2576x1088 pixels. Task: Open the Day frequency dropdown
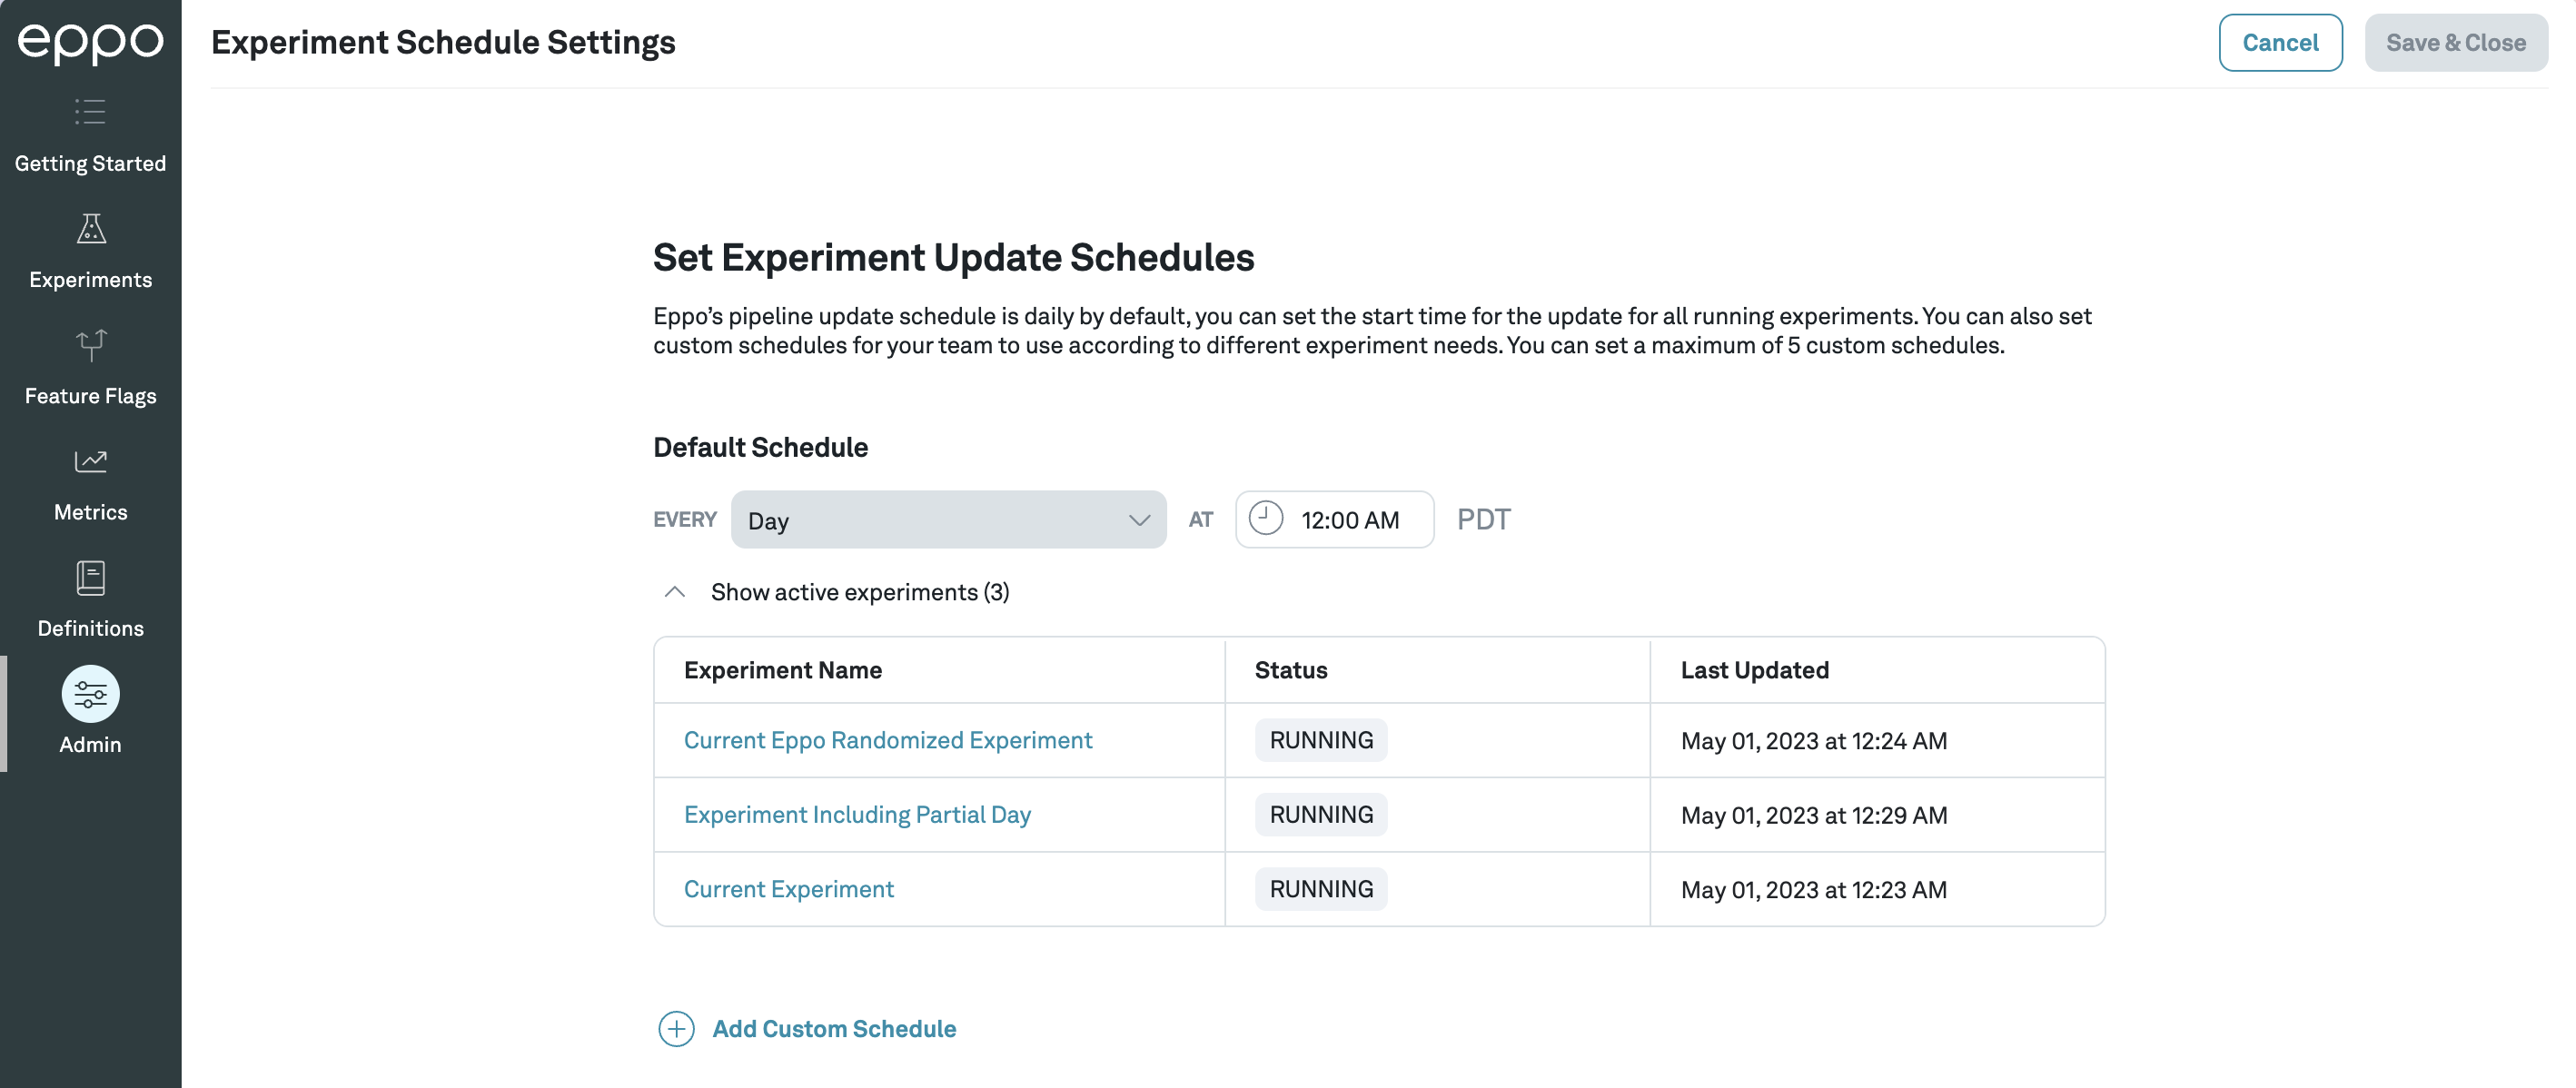tap(948, 519)
